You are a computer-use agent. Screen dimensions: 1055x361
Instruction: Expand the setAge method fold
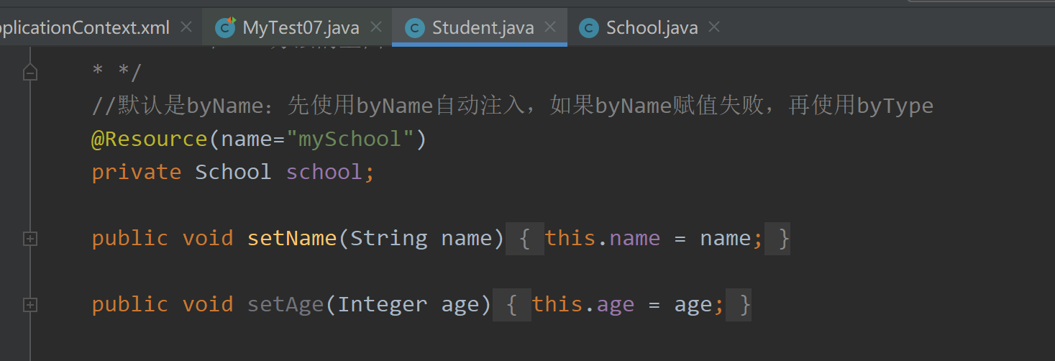pyautogui.click(x=30, y=305)
